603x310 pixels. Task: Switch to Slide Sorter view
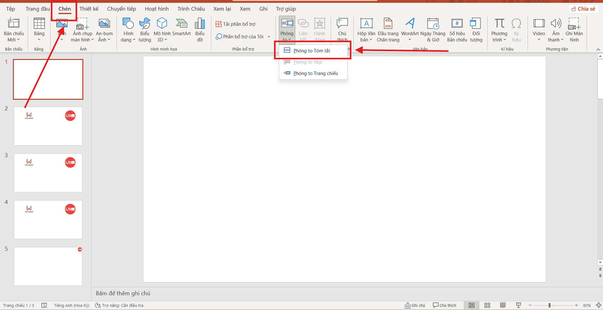click(487, 305)
